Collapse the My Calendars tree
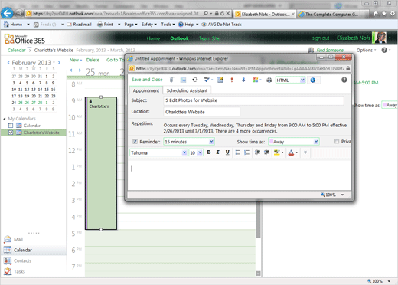398x285 pixels. 5,119
